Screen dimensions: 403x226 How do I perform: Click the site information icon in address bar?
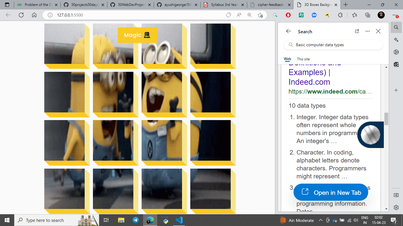(x=50, y=15)
